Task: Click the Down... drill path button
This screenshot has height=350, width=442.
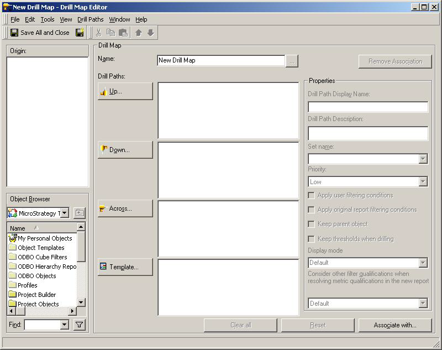Action: point(125,150)
